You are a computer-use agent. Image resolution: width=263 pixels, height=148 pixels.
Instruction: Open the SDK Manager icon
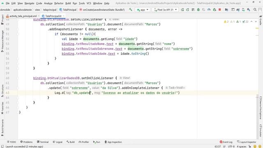(x=249, y=10)
